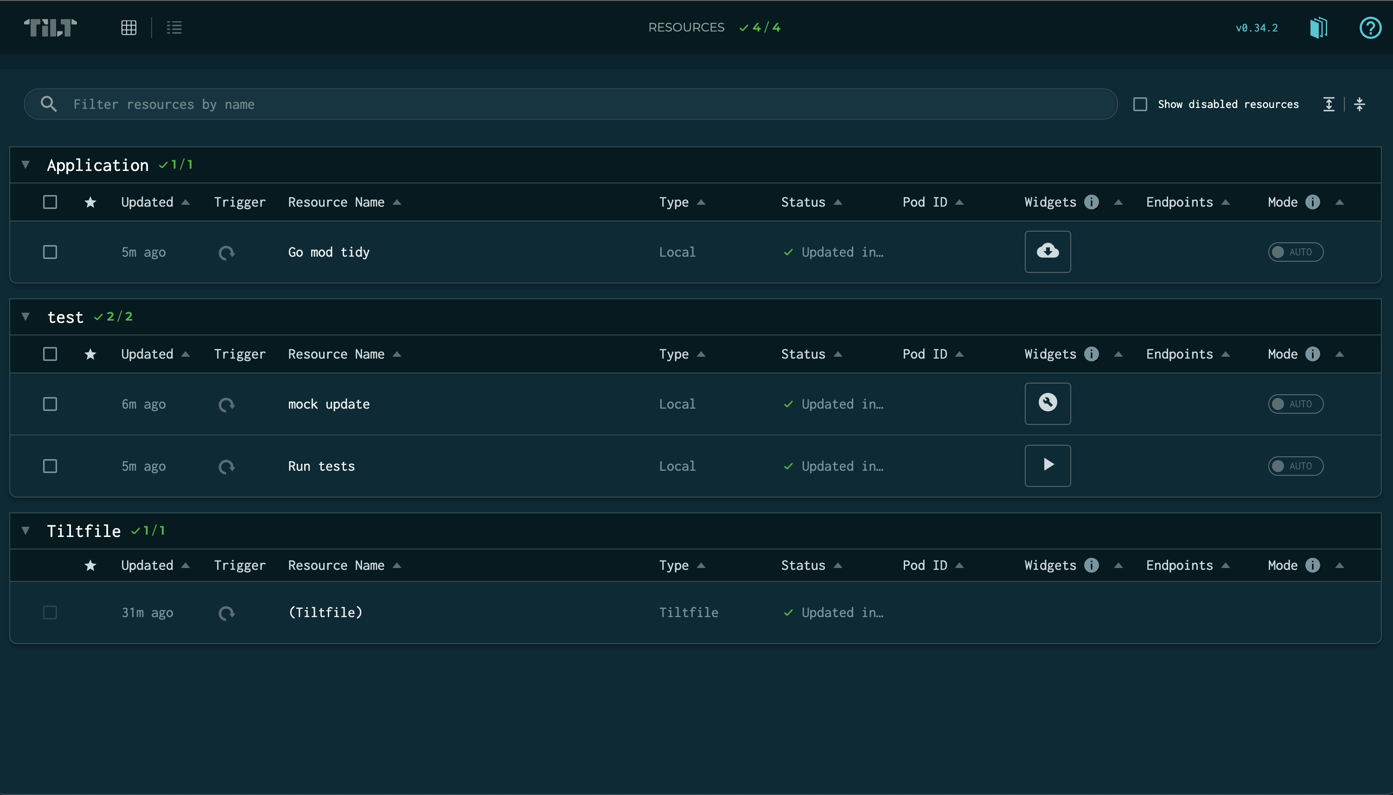Sort test table by Status

coord(812,354)
